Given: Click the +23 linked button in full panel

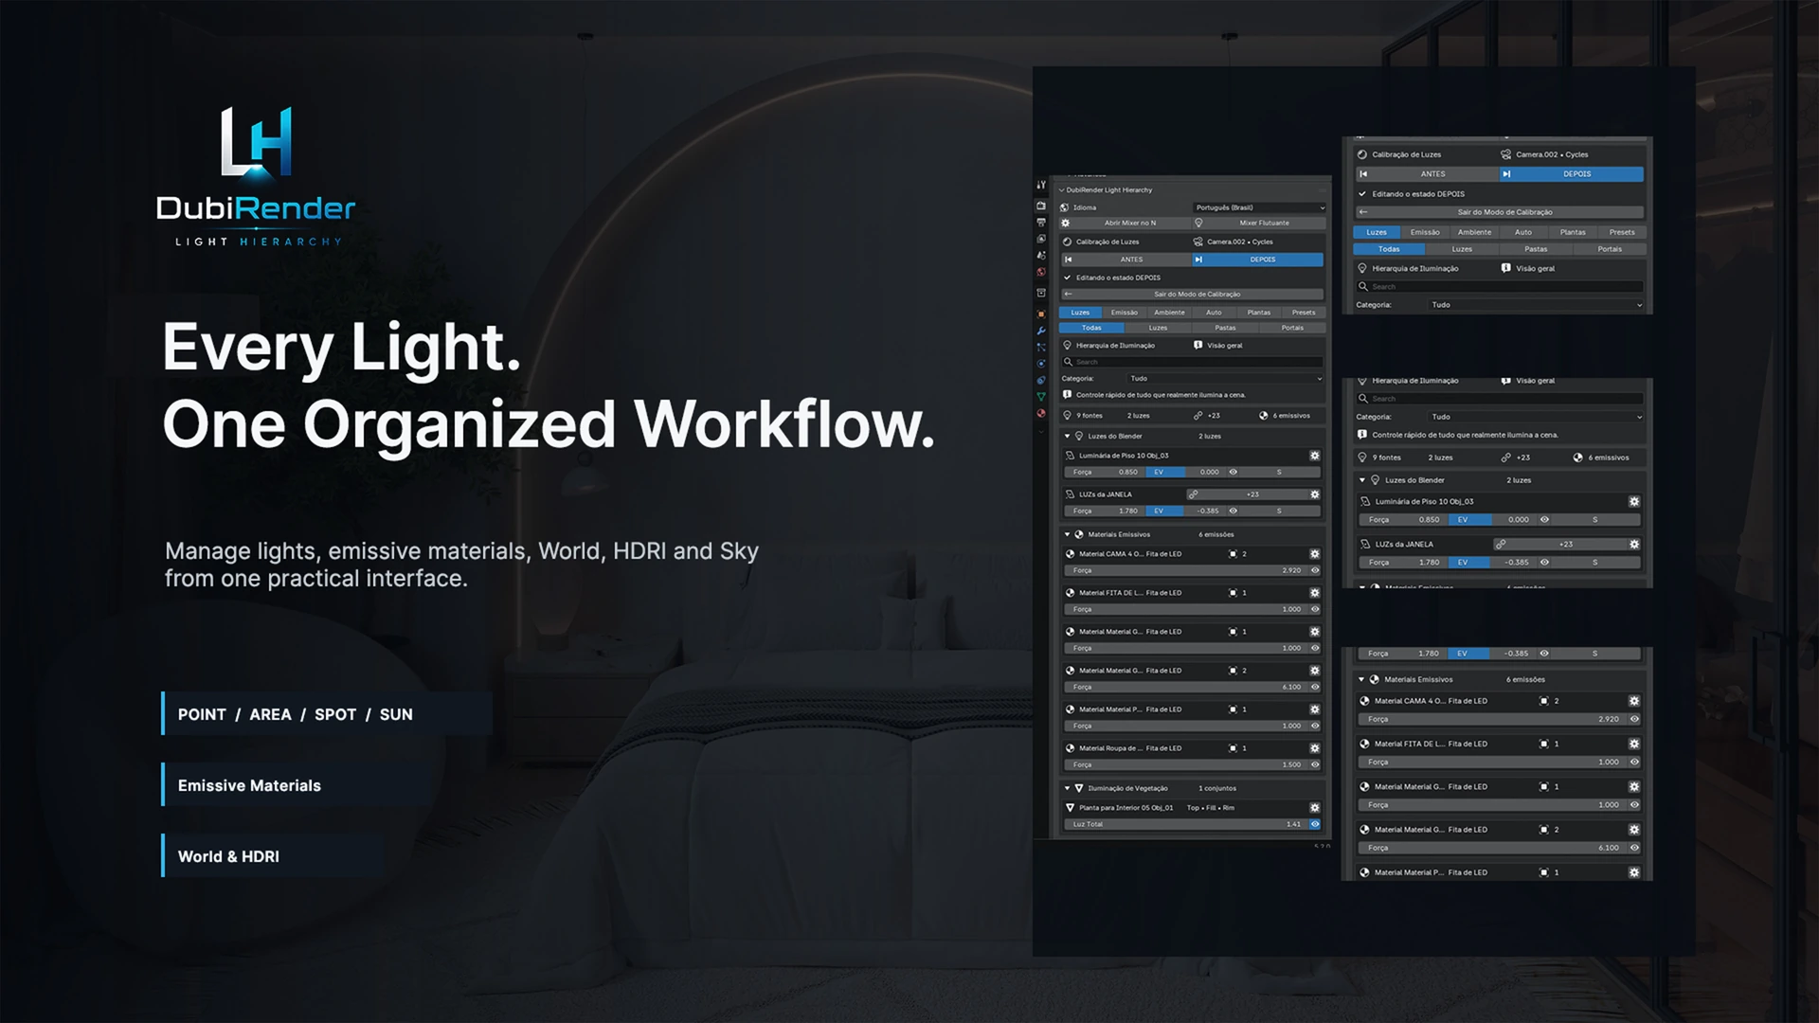Looking at the screenshot, I should pos(1248,494).
